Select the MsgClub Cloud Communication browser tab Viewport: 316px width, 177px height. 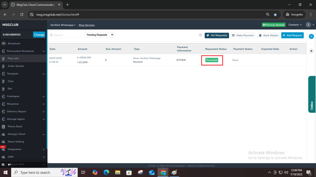coord(36,5)
